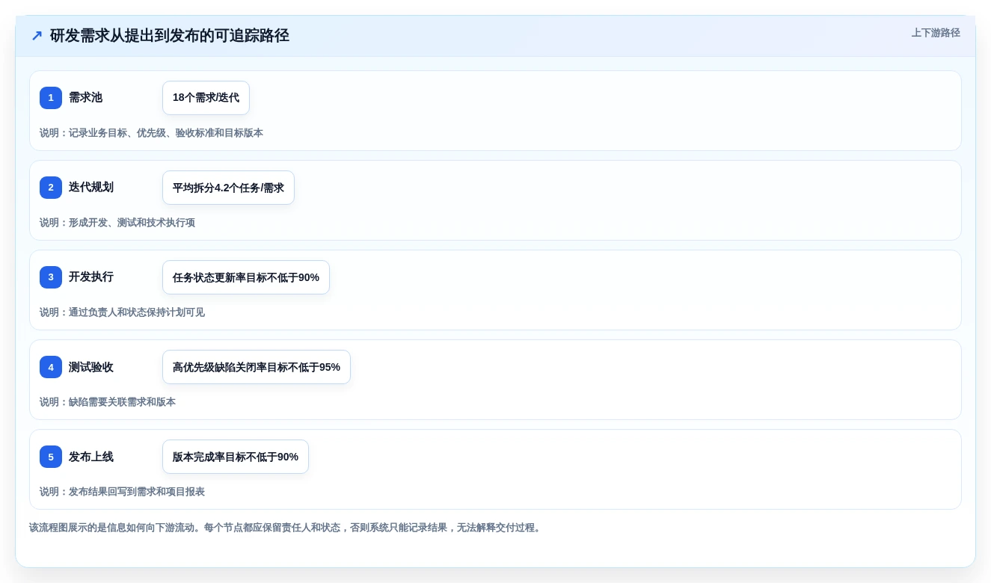
Task: Click the 高优先级缺陷关闭率目标不低于95% chip
Action: pos(257,367)
